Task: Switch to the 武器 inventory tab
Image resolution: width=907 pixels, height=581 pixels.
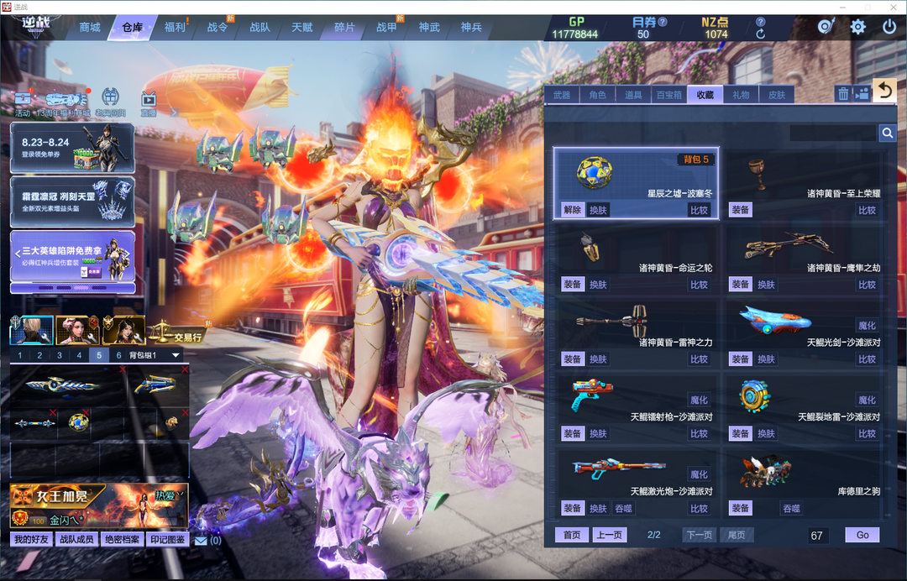Action: 562,95
